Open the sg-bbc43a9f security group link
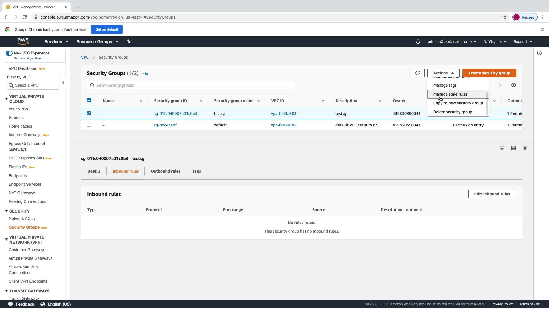The image size is (549, 309). pos(165,125)
